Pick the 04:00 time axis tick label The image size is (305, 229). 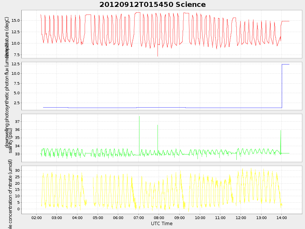pos(77,218)
